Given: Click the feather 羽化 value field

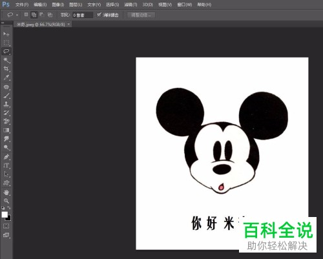Looking at the screenshot, I should 83,15.
